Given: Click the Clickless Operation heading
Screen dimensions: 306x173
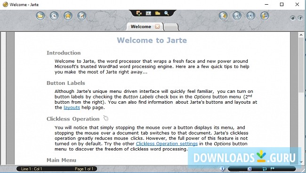Looking at the screenshot, I should (x=73, y=119).
